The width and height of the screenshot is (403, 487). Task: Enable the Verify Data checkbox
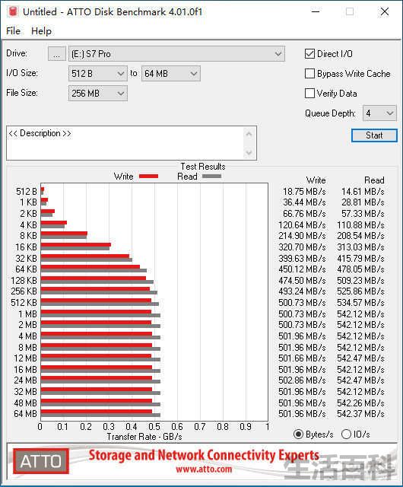pos(309,93)
